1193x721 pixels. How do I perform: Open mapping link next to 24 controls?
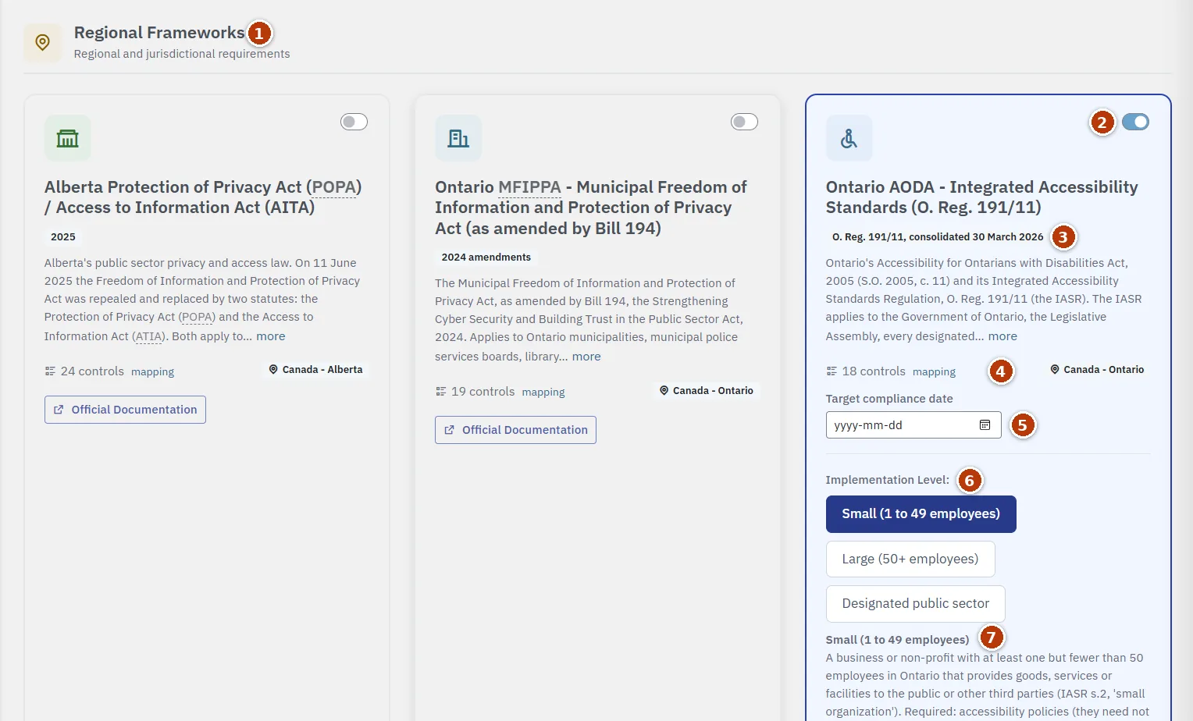click(x=152, y=372)
